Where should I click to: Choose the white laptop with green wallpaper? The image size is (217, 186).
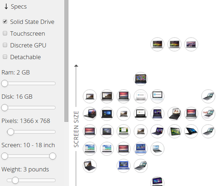point(123,131)
